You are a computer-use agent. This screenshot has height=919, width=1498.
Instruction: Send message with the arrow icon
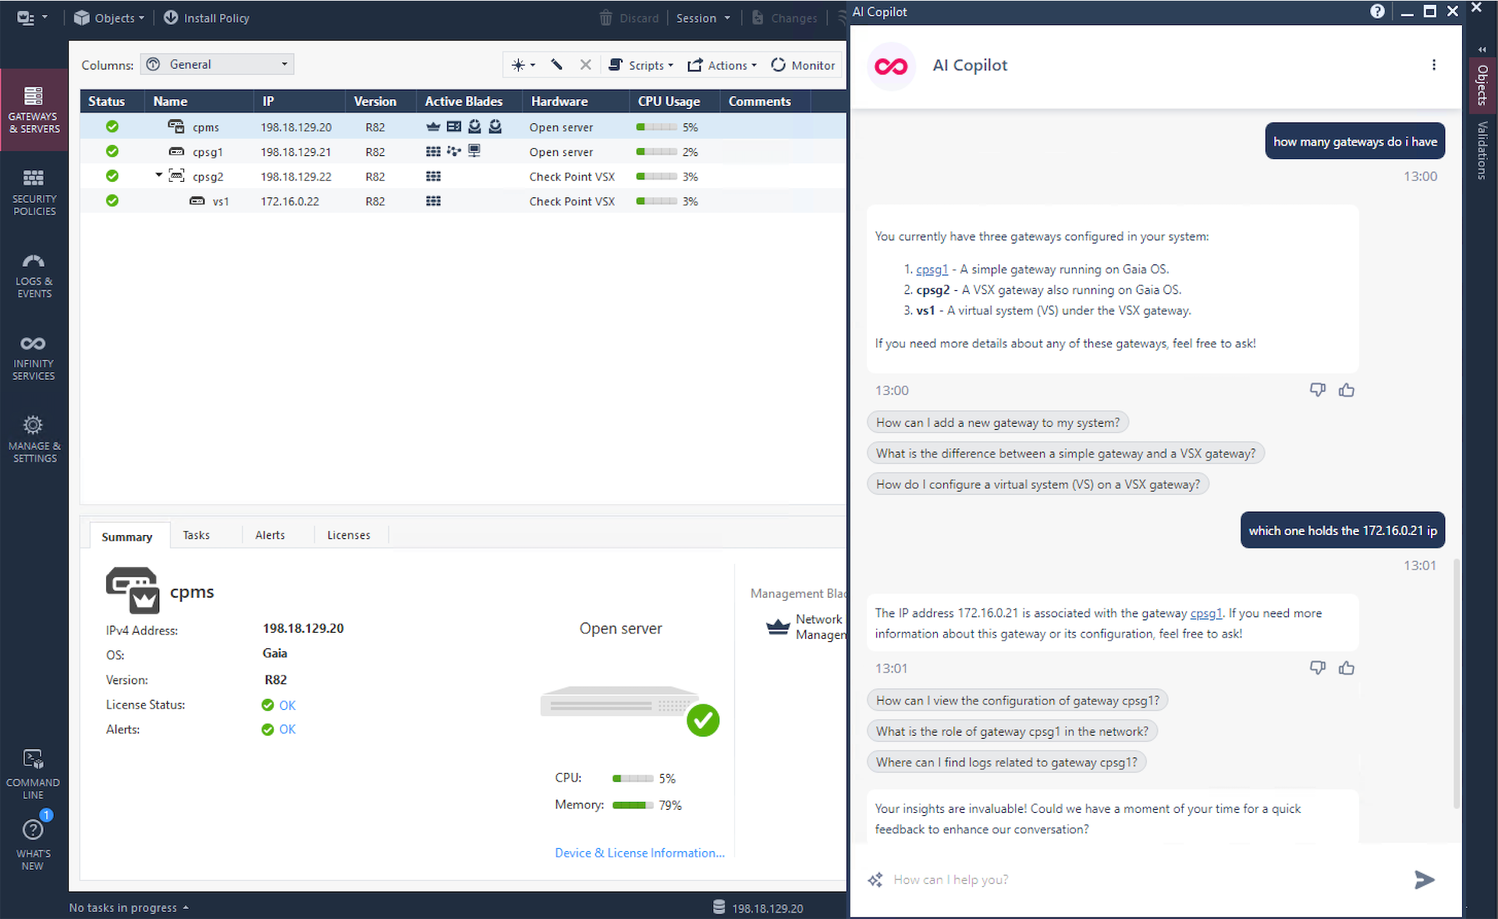click(x=1424, y=879)
